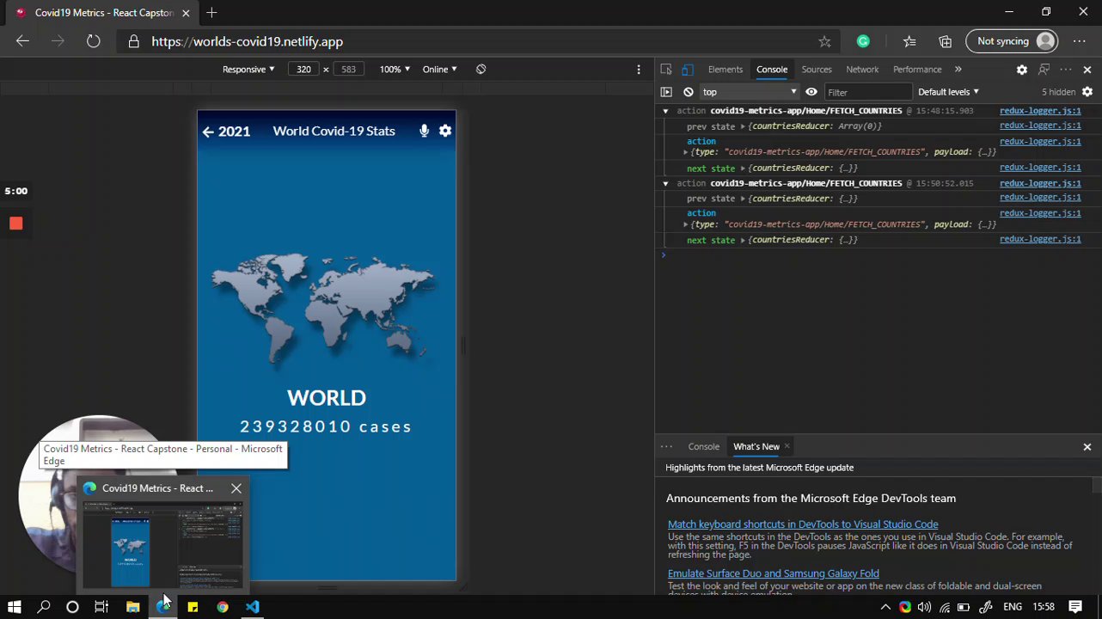
Task: Open the Default levels dropdown
Action: tap(948, 92)
